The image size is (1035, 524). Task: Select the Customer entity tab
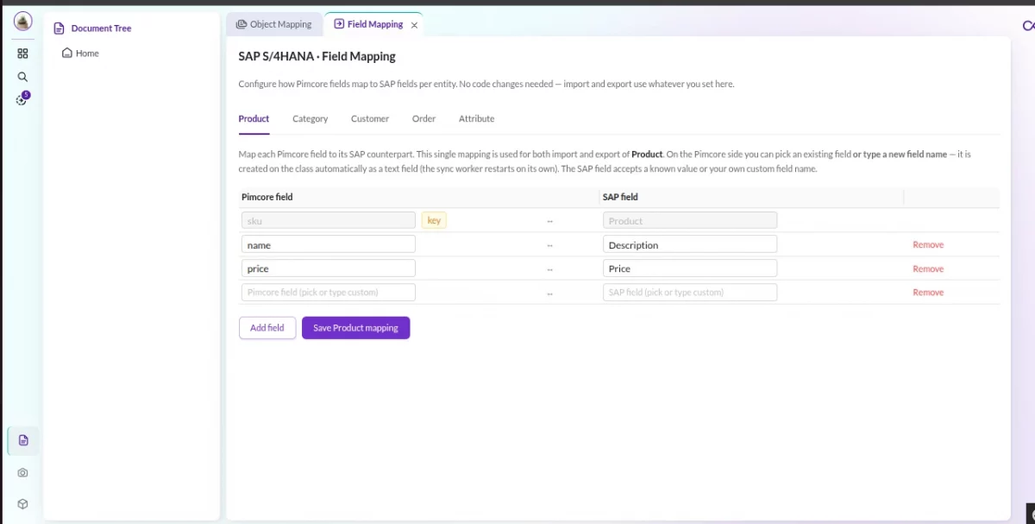370,119
